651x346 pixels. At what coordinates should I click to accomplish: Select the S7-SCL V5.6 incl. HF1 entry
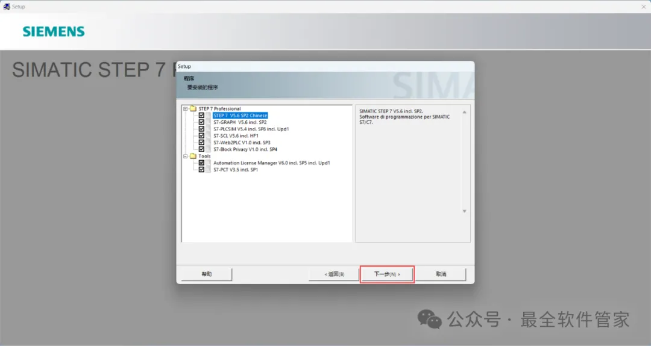click(236, 135)
